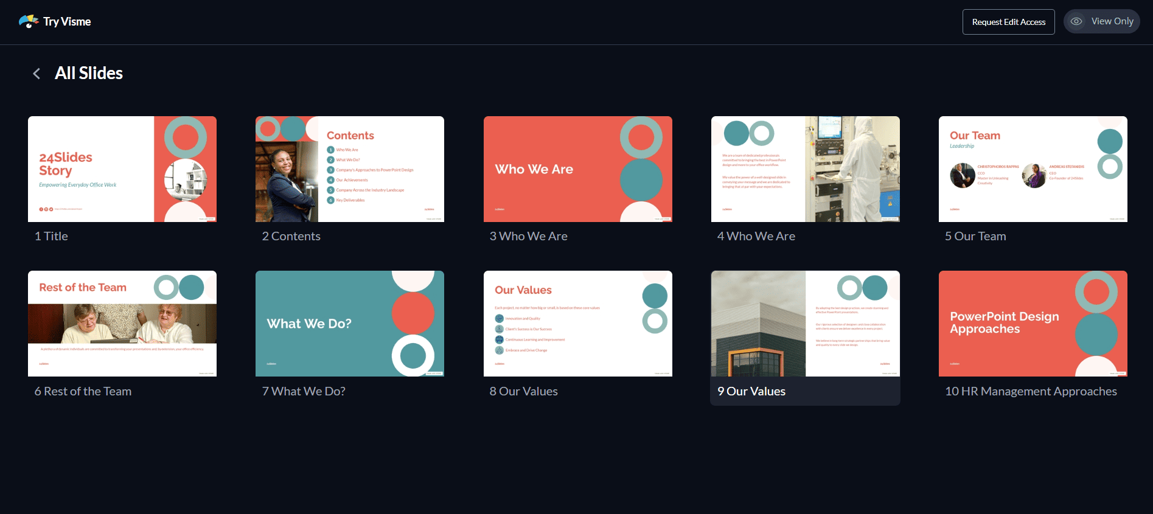Click the highlighted "9 Our Values" label
This screenshot has height=514, width=1153.
point(751,391)
